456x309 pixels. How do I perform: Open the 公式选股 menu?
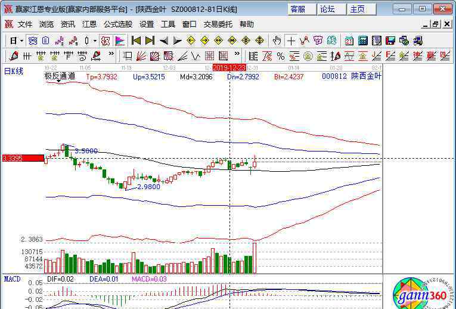[118, 24]
